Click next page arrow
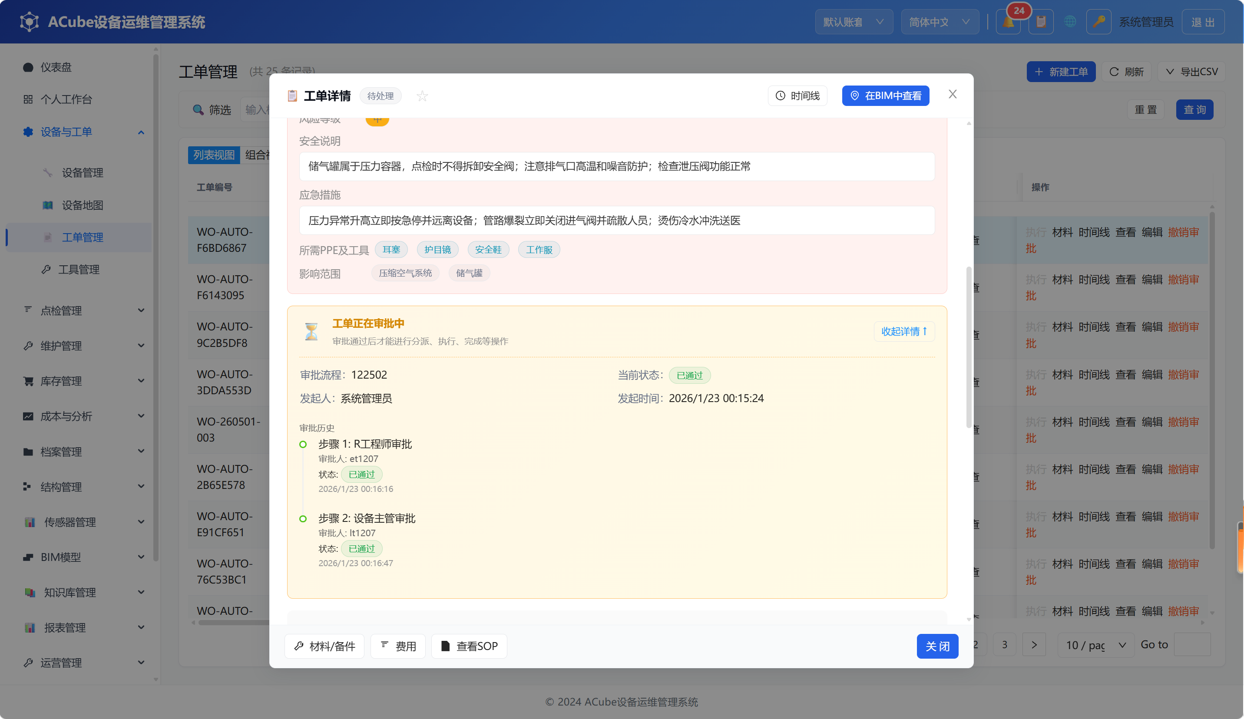The height and width of the screenshot is (719, 1244). [x=1034, y=644]
